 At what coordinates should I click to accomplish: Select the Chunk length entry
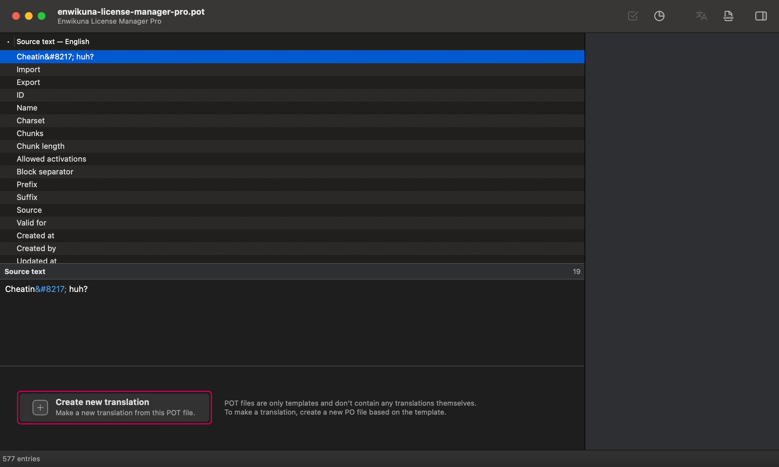point(292,146)
